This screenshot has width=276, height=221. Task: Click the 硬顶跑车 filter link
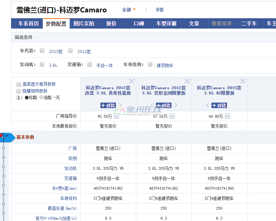coord(165,65)
